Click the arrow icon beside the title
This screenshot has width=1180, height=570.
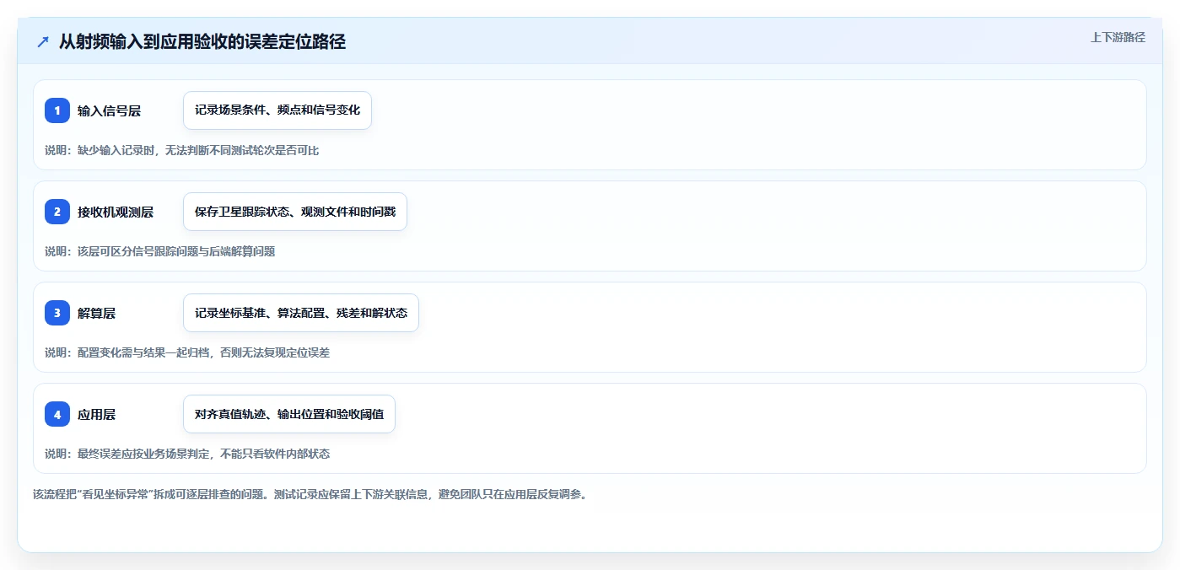(x=43, y=42)
